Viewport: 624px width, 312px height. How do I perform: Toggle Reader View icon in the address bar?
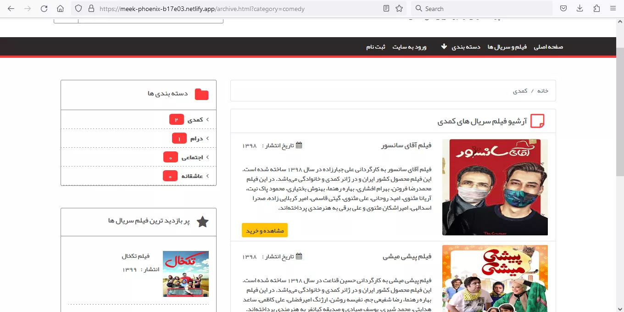(x=386, y=9)
